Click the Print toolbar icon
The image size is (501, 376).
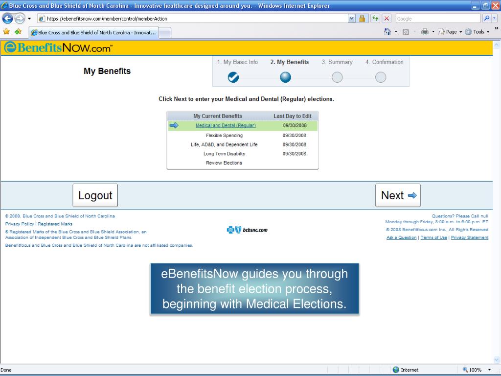tap(425, 32)
